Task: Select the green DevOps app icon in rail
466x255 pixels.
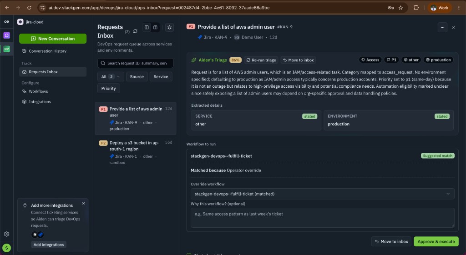Action: [x=6, y=49]
